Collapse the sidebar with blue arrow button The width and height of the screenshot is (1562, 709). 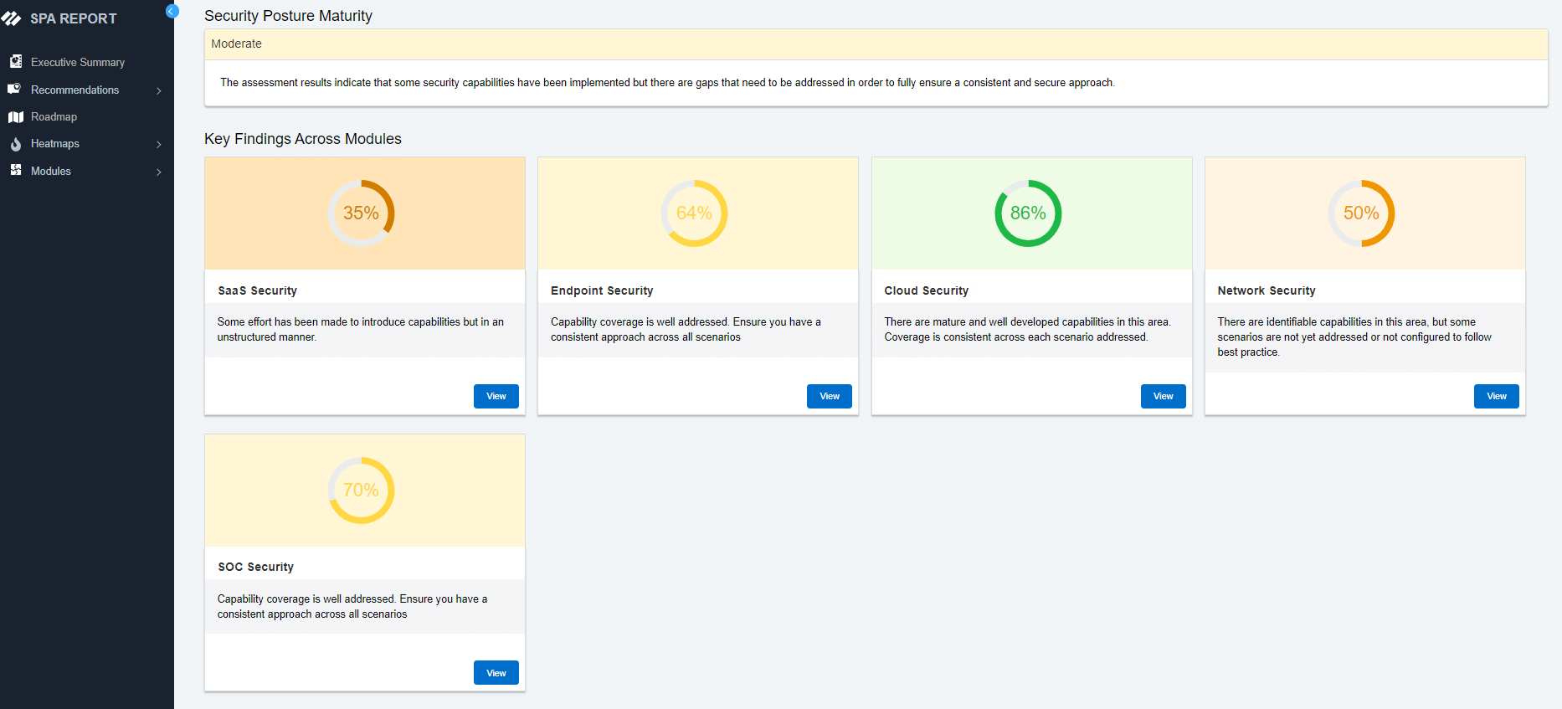point(172,11)
